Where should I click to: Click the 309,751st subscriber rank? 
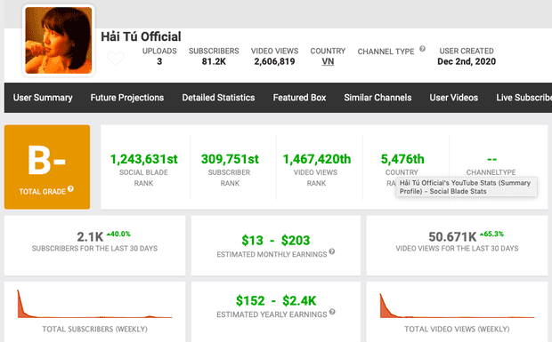click(x=230, y=159)
